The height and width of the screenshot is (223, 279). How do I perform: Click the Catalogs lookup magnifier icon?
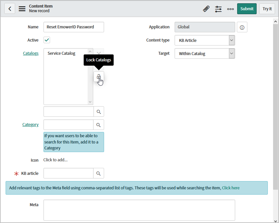pyautogui.click(x=99, y=112)
